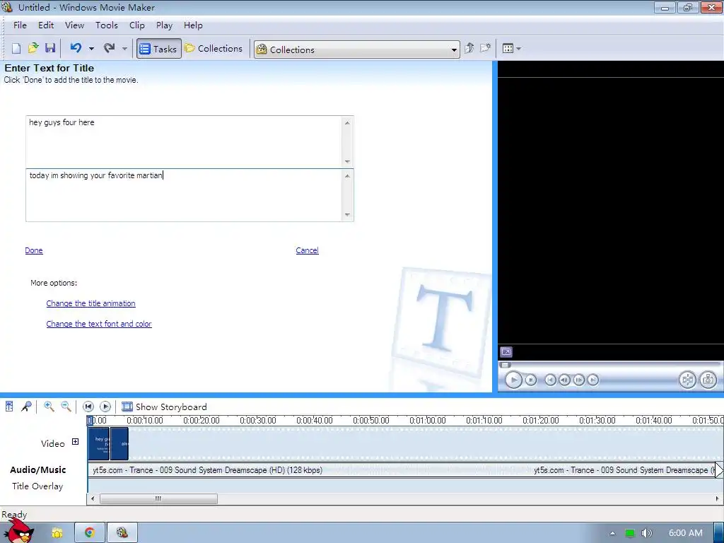Toggle full screen preview icon
The height and width of the screenshot is (543, 724).
coord(506,352)
